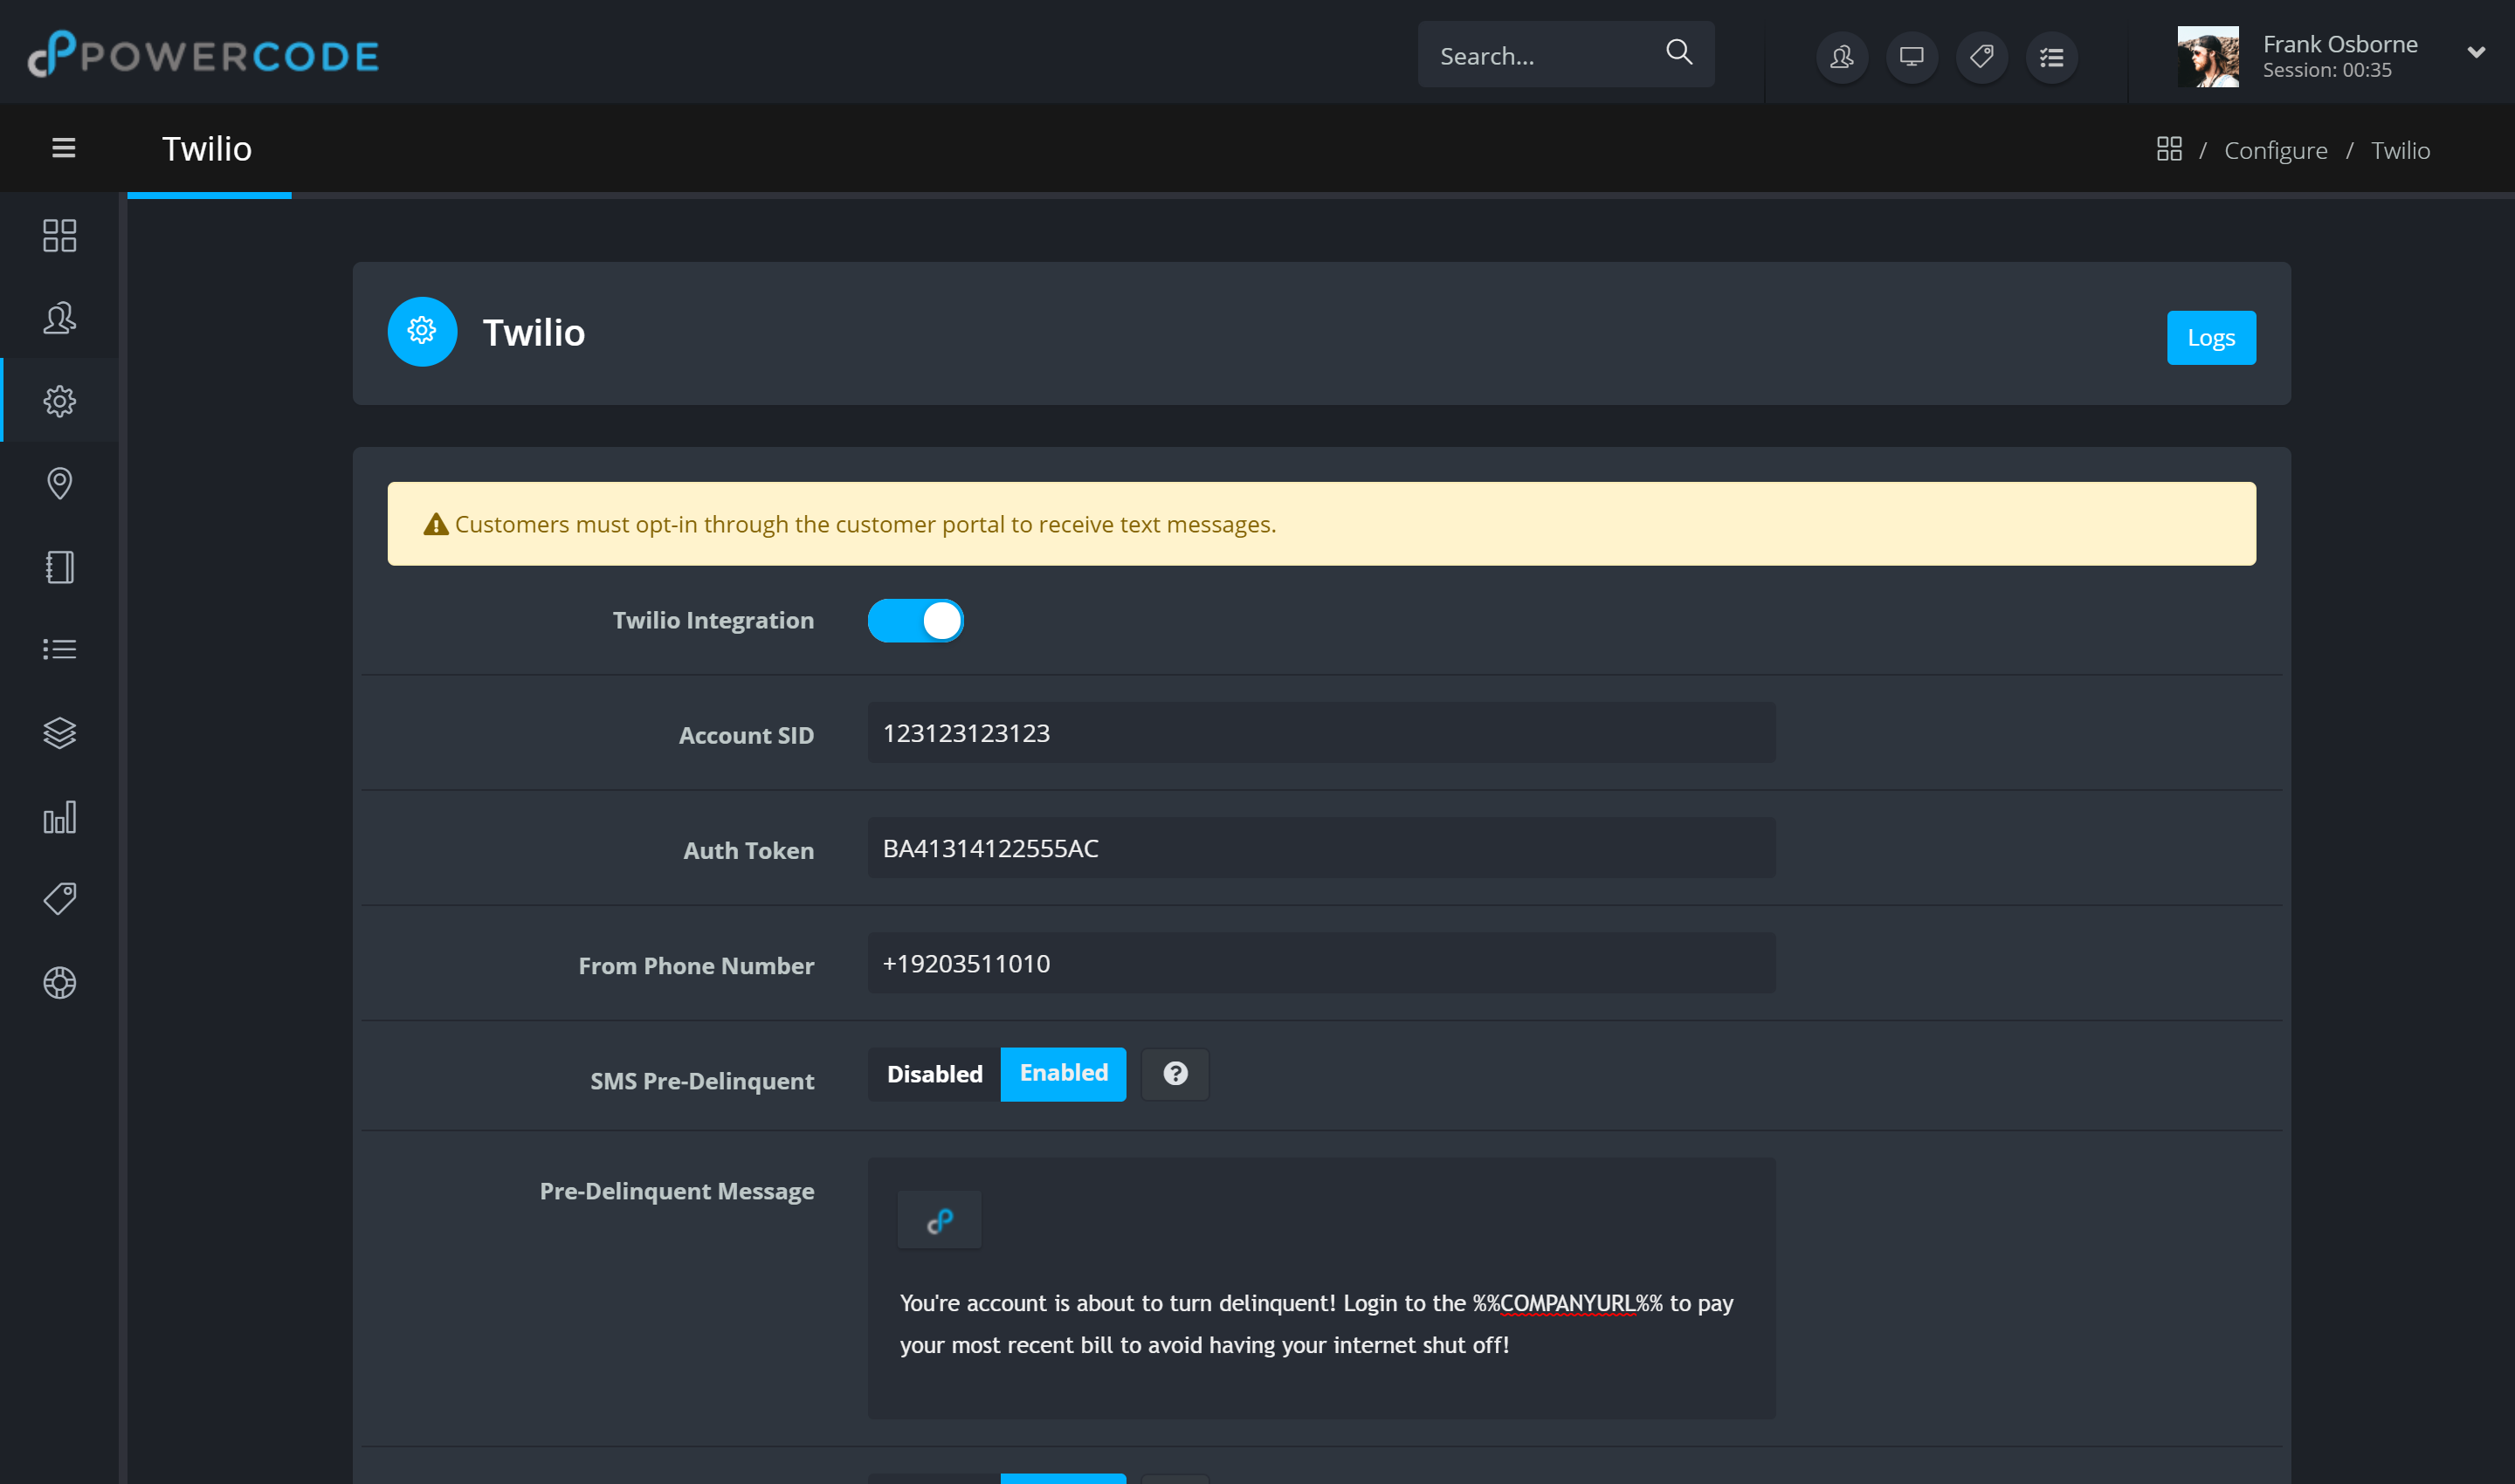Open the dashboard grid icon in sidebar
Image resolution: width=2515 pixels, height=1484 pixels.
(x=59, y=236)
